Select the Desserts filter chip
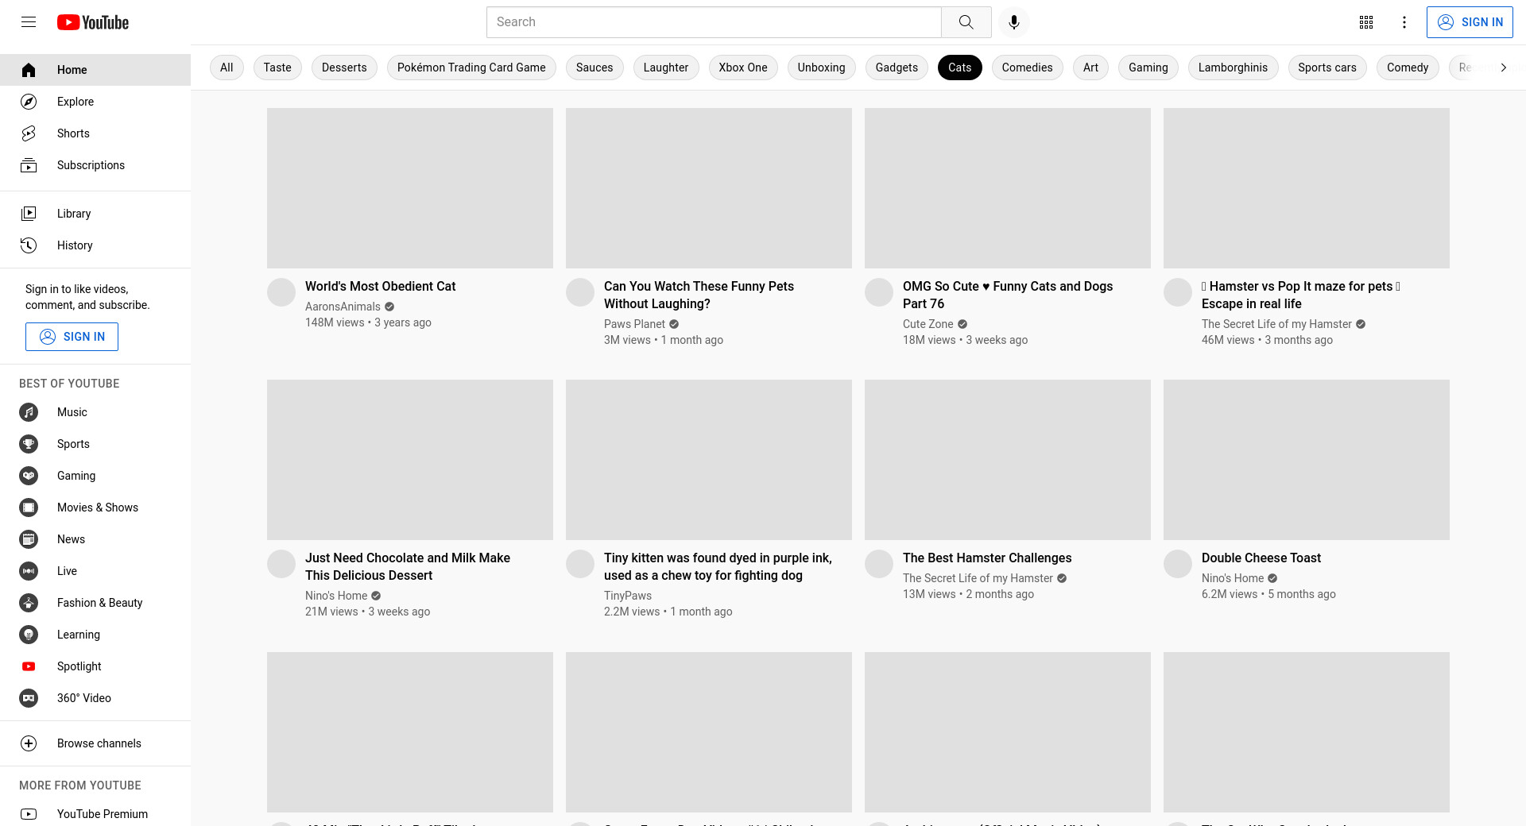Screen dimensions: 1526x826 tap(344, 68)
